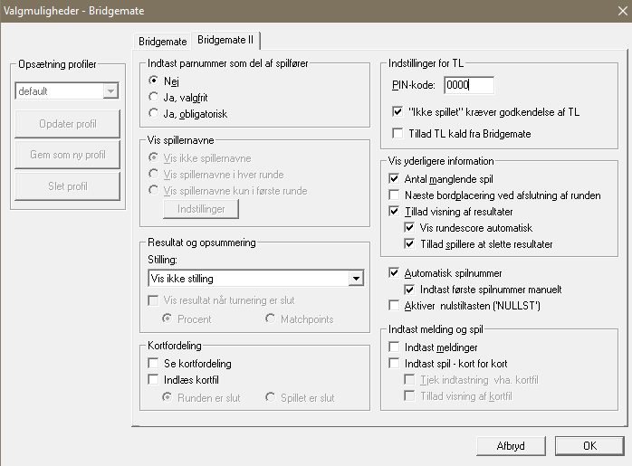Enable the 'Indlæs kortfil' checkbox
Image resolution: width=632 pixels, height=466 pixels.
click(154, 380)
